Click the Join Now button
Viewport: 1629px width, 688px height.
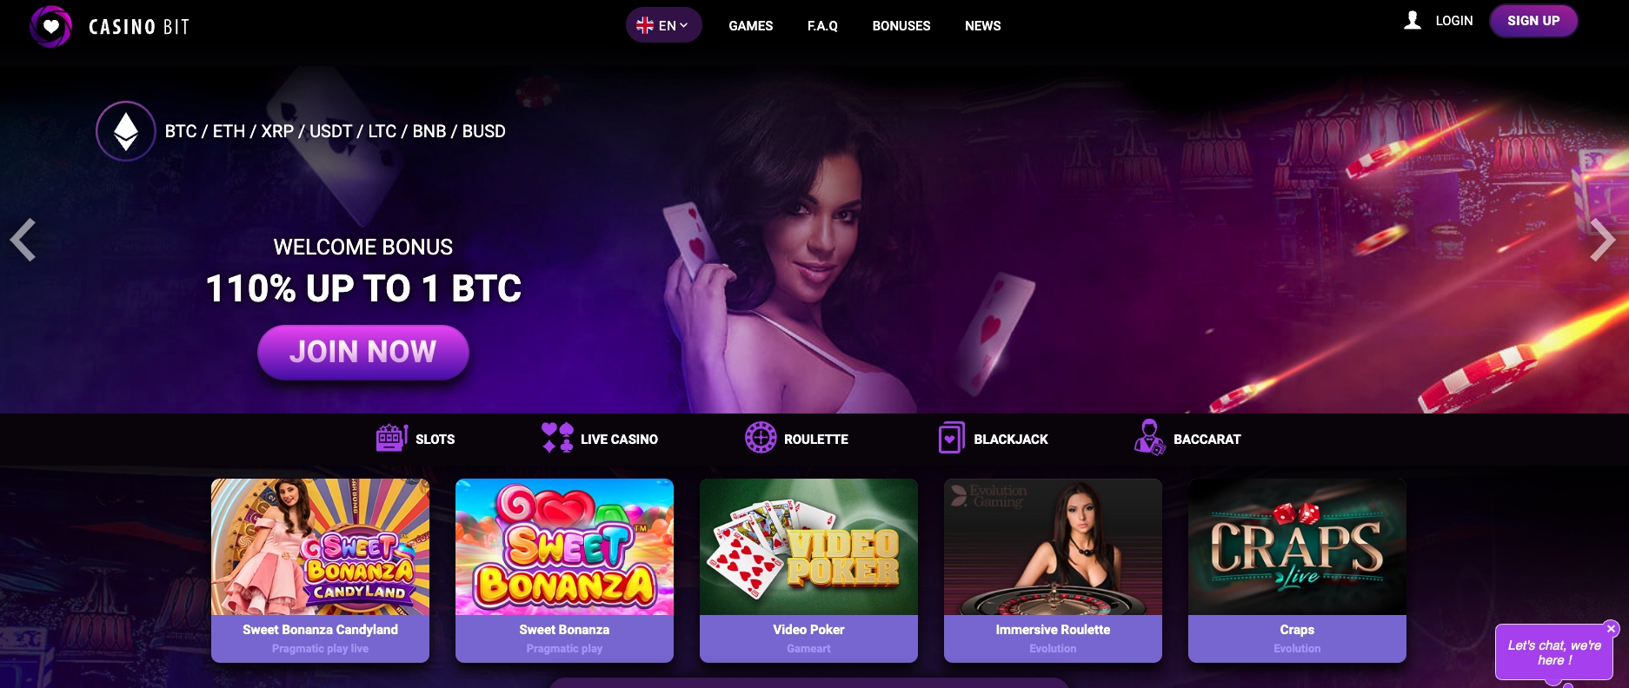[x=363, y=352]
